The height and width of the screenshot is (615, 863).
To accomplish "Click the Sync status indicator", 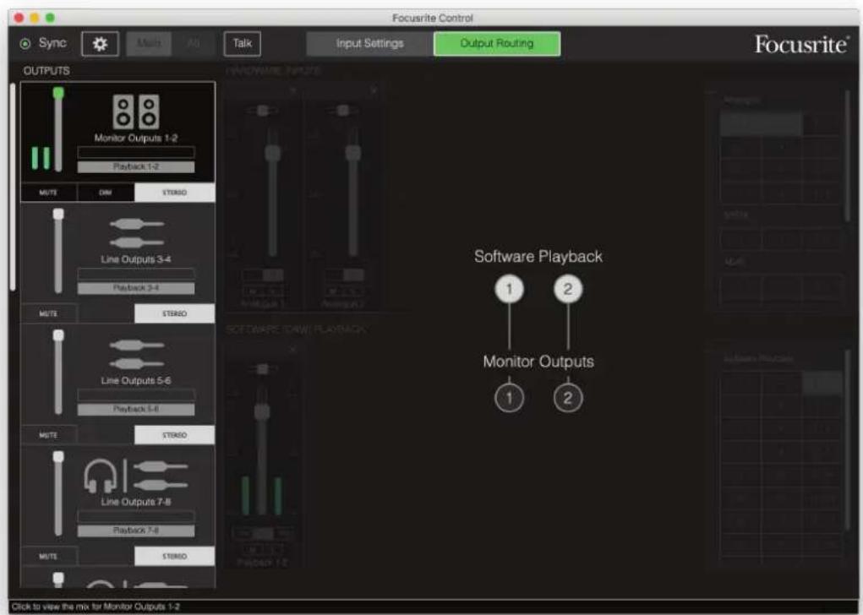I will tap(25, 43).
